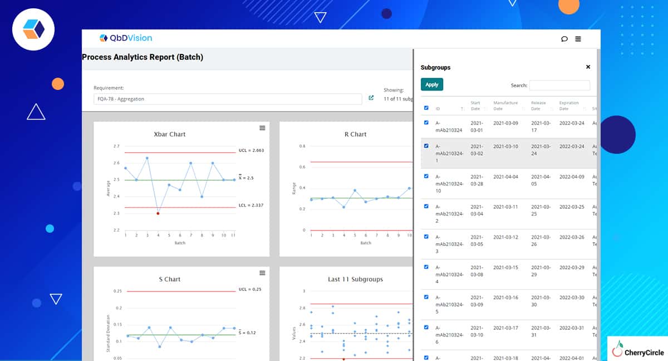Image resolution: width=668 pixels, height=361 pixels.
Task: Click expiration date 2022-03-25
Action: click(x=572, y=207)
